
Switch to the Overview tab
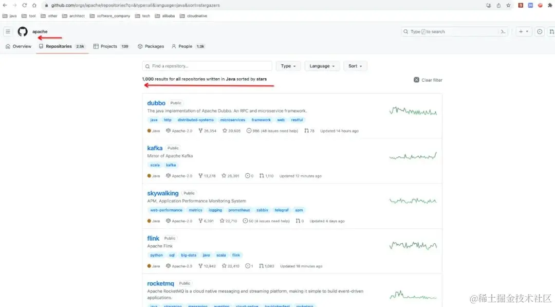coord(18,46)
